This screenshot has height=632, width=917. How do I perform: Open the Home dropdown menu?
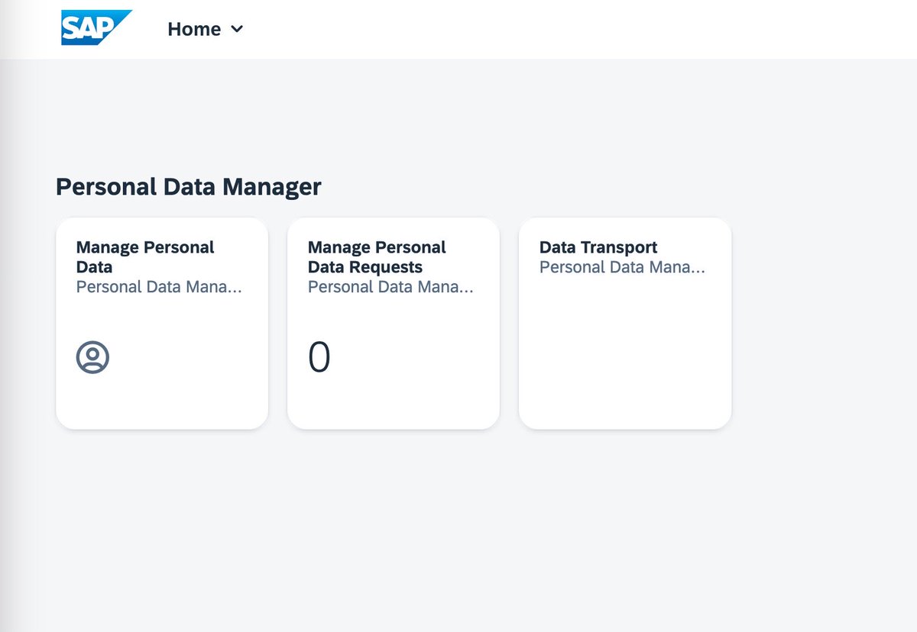205,29
